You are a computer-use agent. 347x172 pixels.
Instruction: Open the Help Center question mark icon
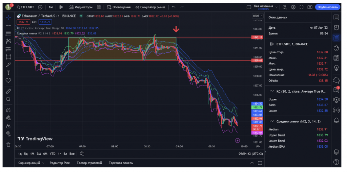tap(336, 162)
